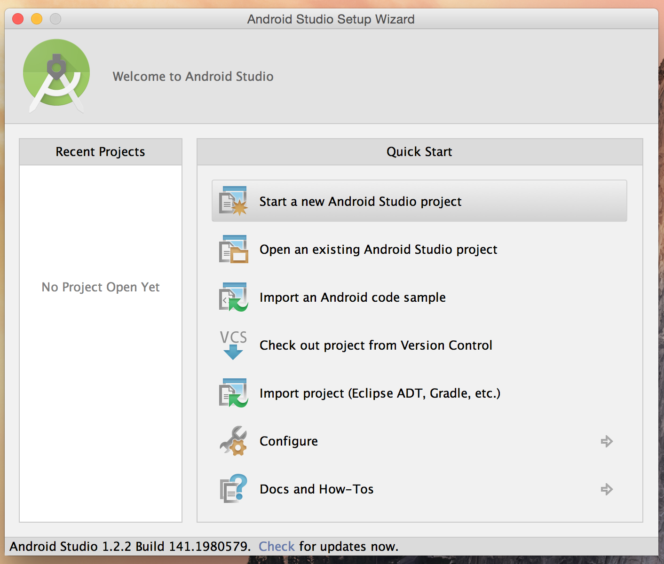Open Docs and How-Tos label
Viewport: 664px width, 564px height.
[x=316, y=489]
